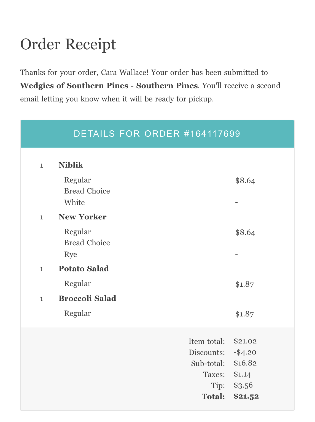Click the $1.87 Broccoli Salad price
This screenshot has height=422, width=315.
(244, 314)
